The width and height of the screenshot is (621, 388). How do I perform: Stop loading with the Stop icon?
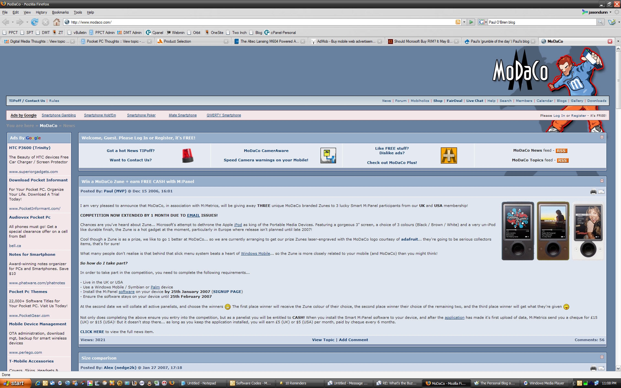click(46, 22)
